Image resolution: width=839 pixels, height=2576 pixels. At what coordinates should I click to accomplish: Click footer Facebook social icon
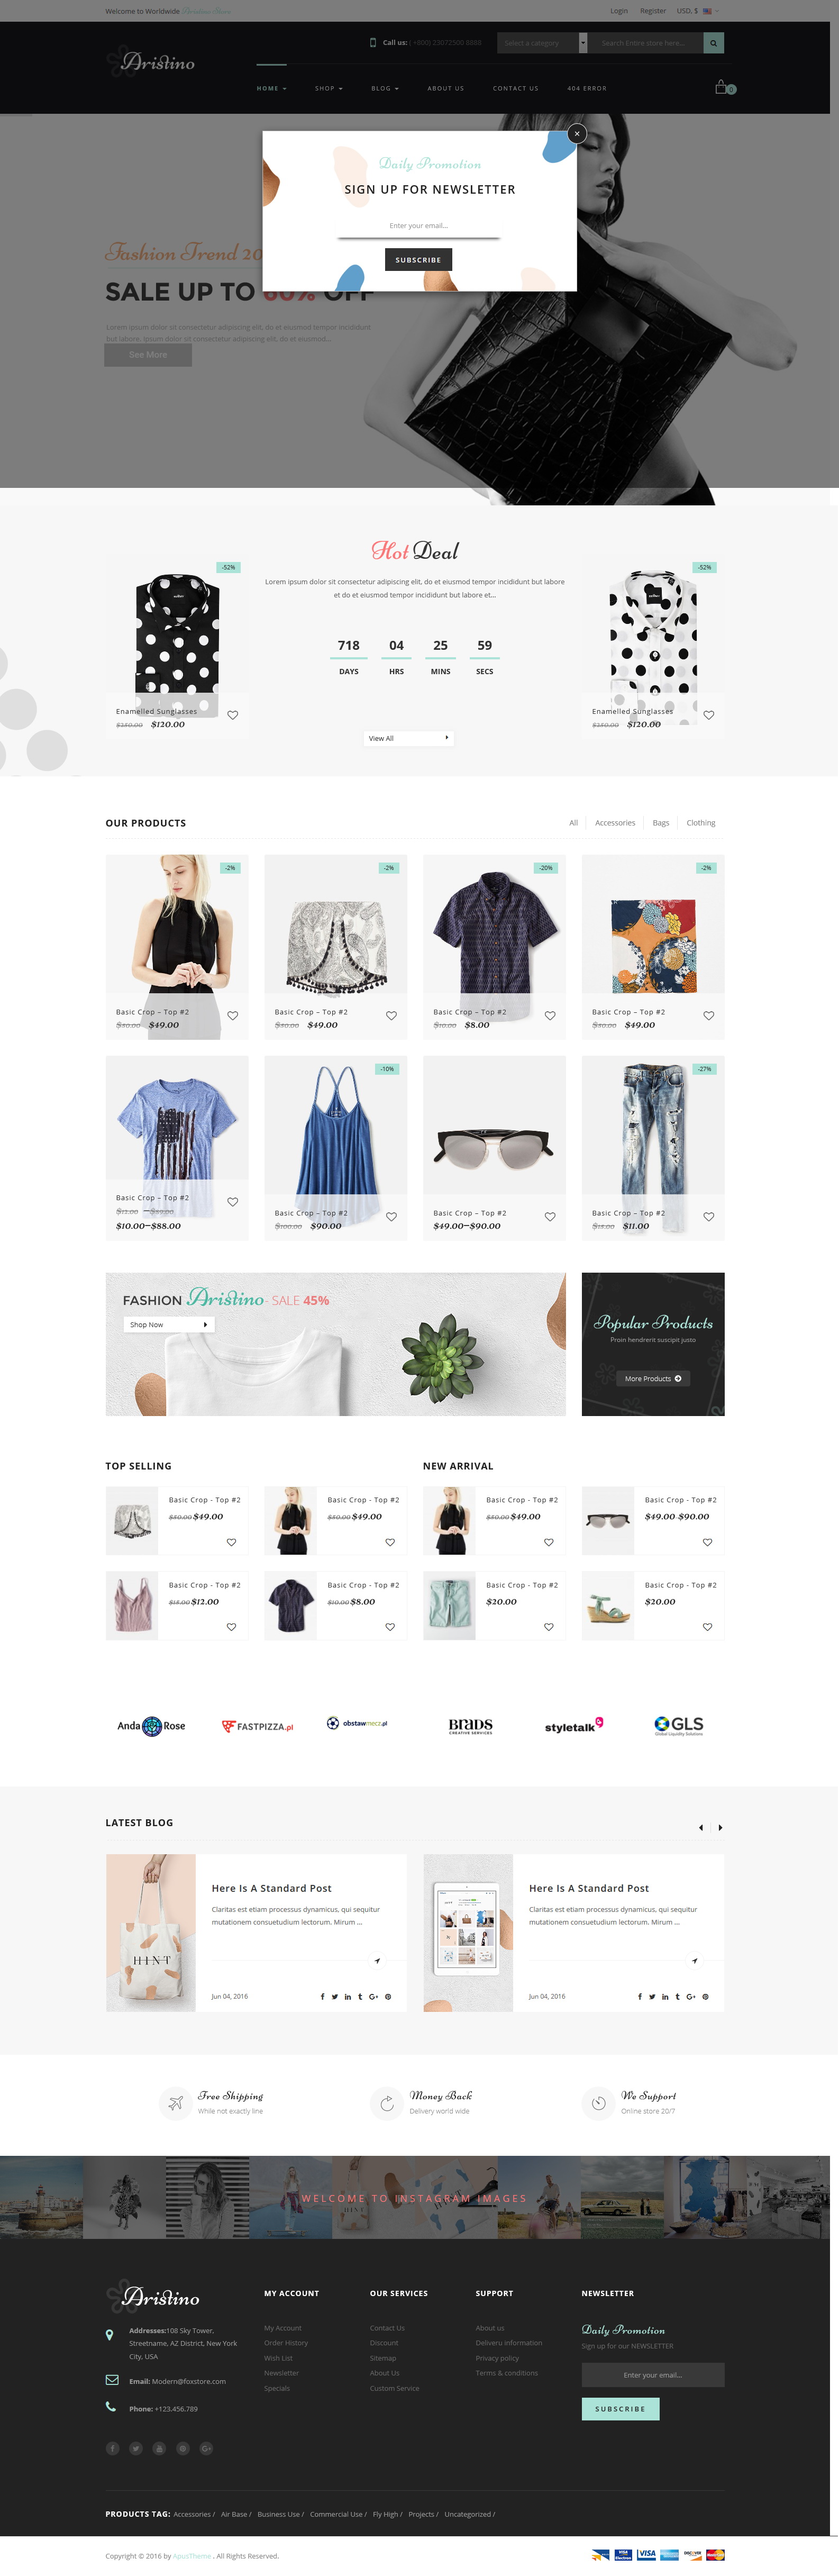pos(112,2448)
